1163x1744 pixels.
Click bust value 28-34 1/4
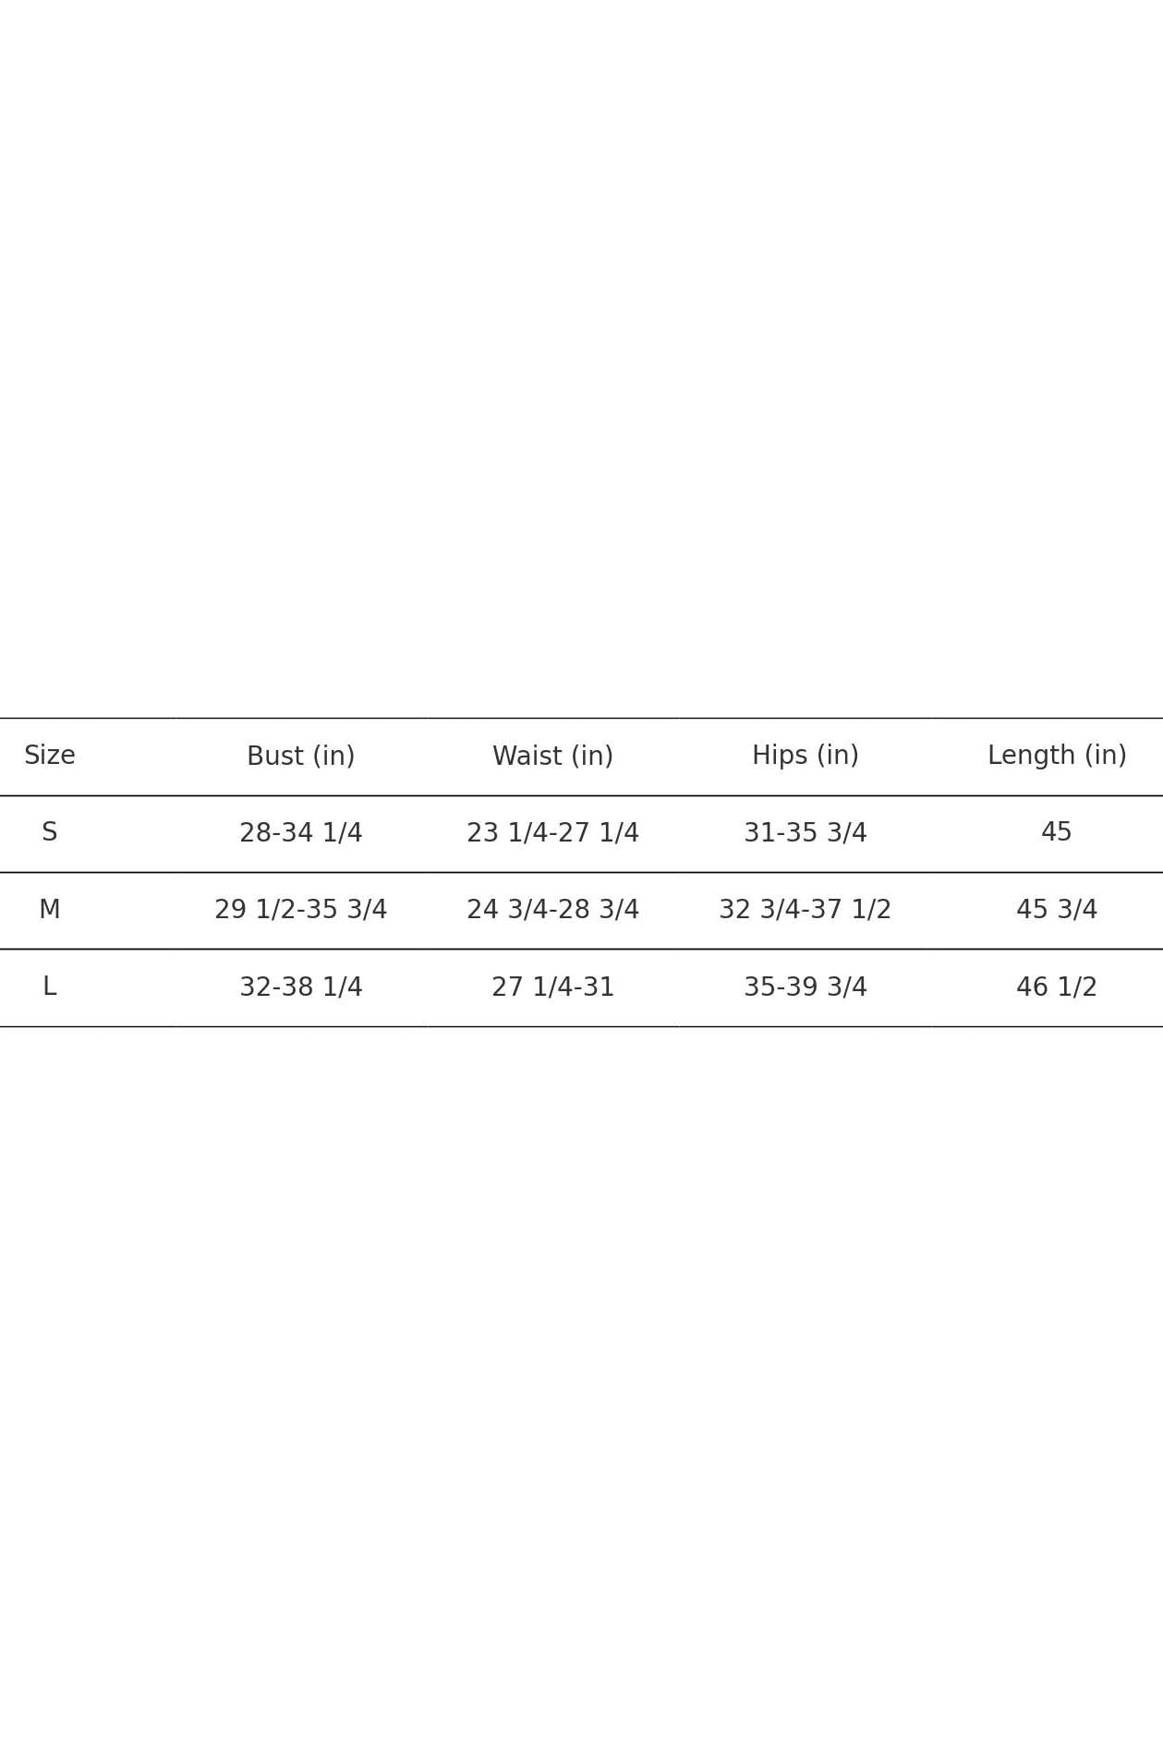point(301,832)
